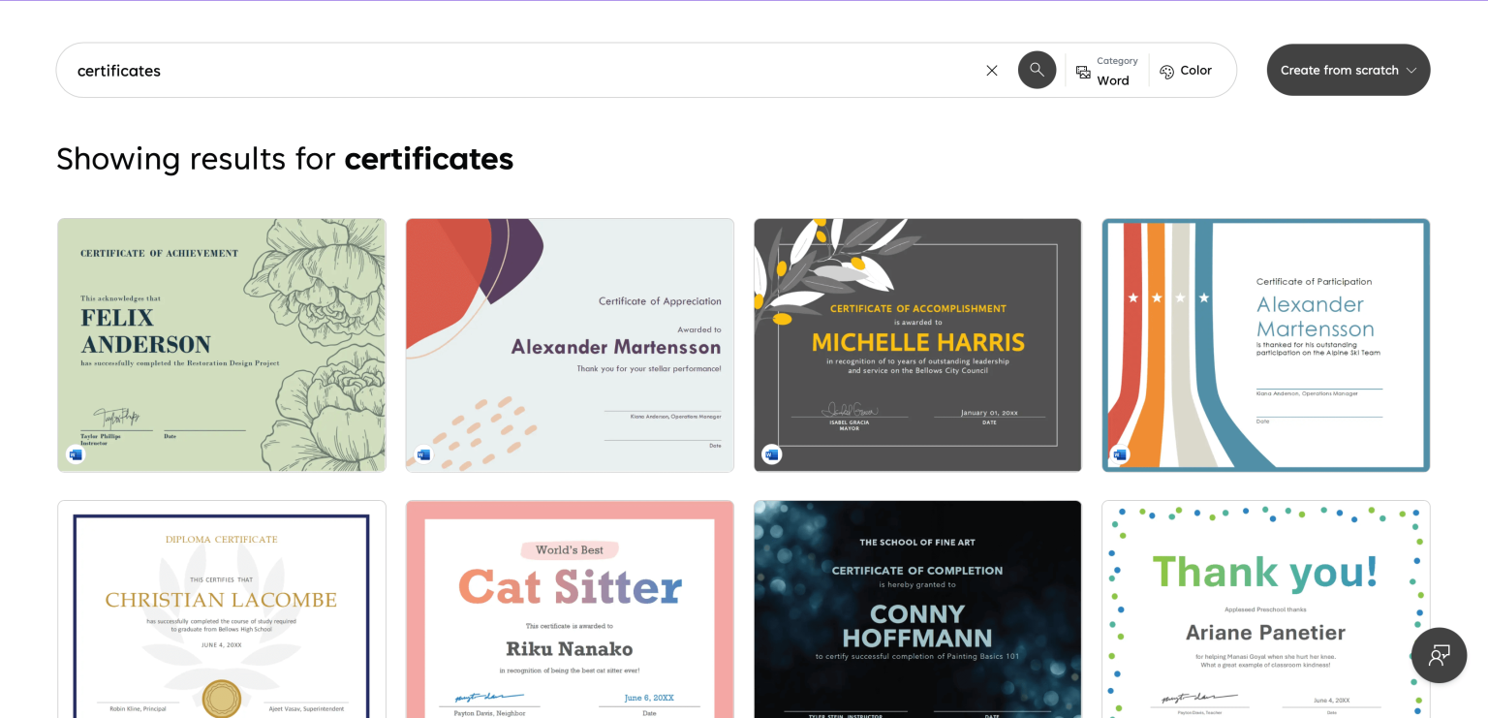Click the Word badge on the Felix Anderson certificate
Screen dimensions: 1488x718
(76, 453)
